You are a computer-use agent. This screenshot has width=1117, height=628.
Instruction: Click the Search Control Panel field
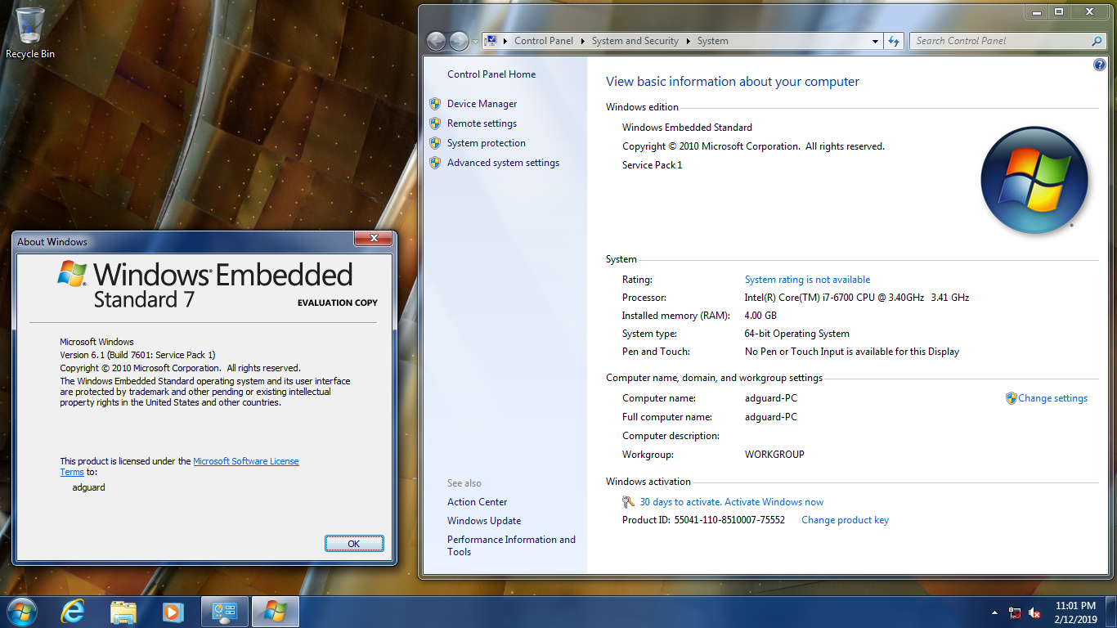point(999,41)
